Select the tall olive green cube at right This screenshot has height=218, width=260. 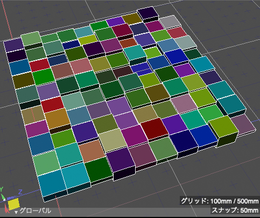pyautogui.click(x=224, y=131)
